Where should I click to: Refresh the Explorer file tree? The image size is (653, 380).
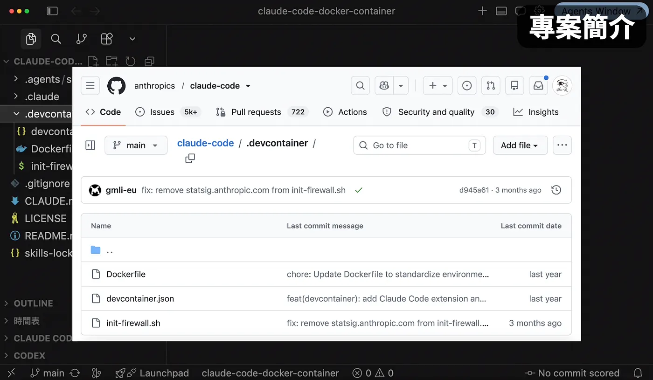pos(131,62)
